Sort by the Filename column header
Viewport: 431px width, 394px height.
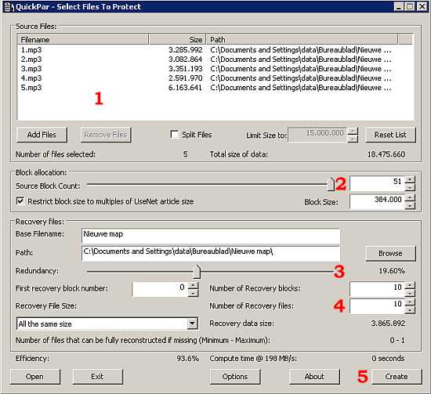83,40
